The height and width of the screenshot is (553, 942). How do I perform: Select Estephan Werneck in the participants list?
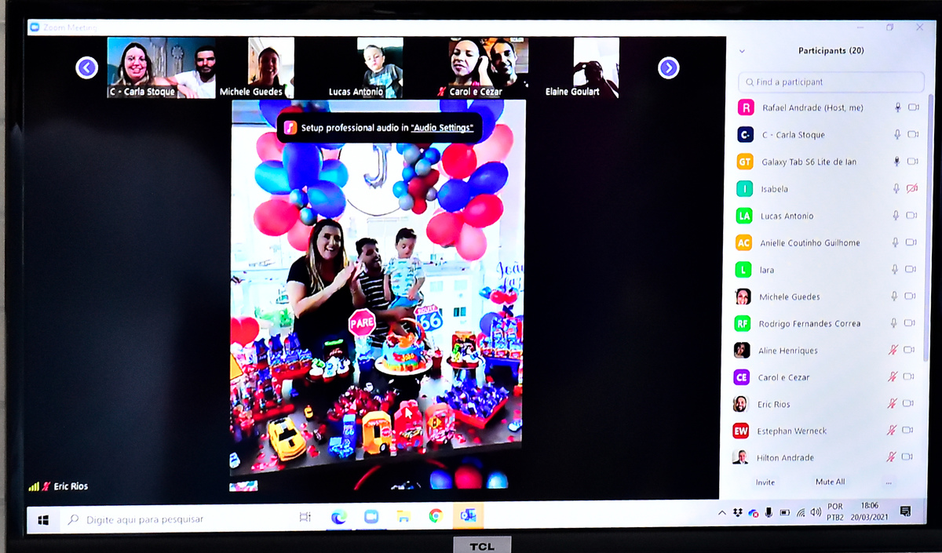791,431
